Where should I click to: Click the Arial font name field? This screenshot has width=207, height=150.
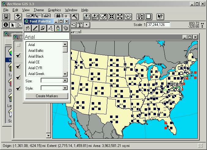coord(47,36)
